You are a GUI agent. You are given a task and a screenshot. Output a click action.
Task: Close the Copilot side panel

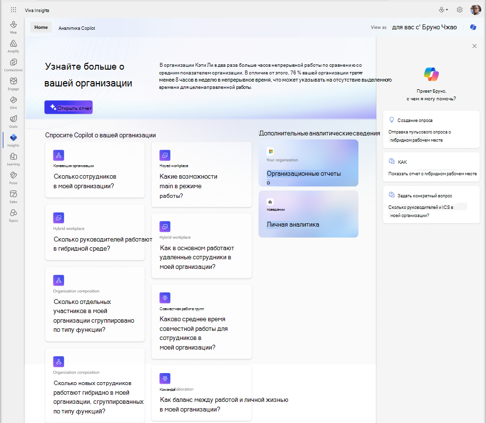tap(474, 46)
